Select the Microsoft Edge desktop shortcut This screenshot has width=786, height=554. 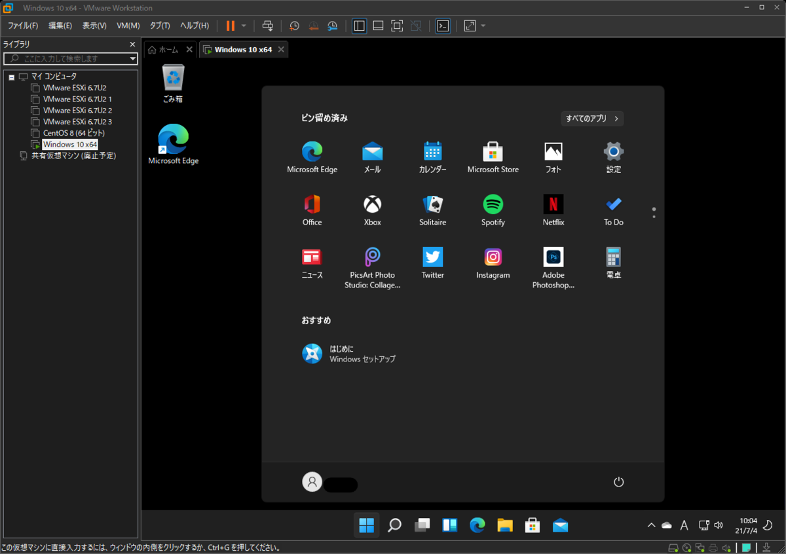click(x=173, y=144)
